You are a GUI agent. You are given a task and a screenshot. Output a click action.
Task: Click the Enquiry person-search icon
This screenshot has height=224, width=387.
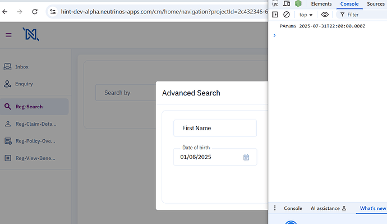[x=7, y=84]
